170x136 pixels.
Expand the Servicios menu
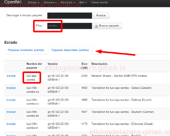68,2
